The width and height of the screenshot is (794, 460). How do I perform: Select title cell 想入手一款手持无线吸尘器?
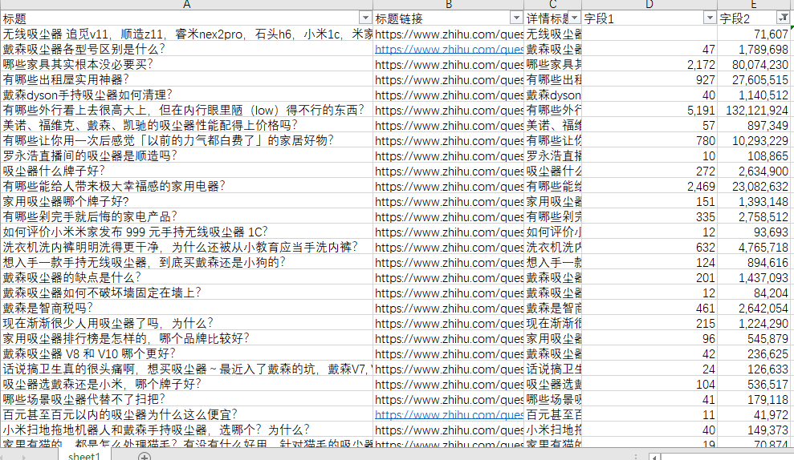[x=186, y=262]
